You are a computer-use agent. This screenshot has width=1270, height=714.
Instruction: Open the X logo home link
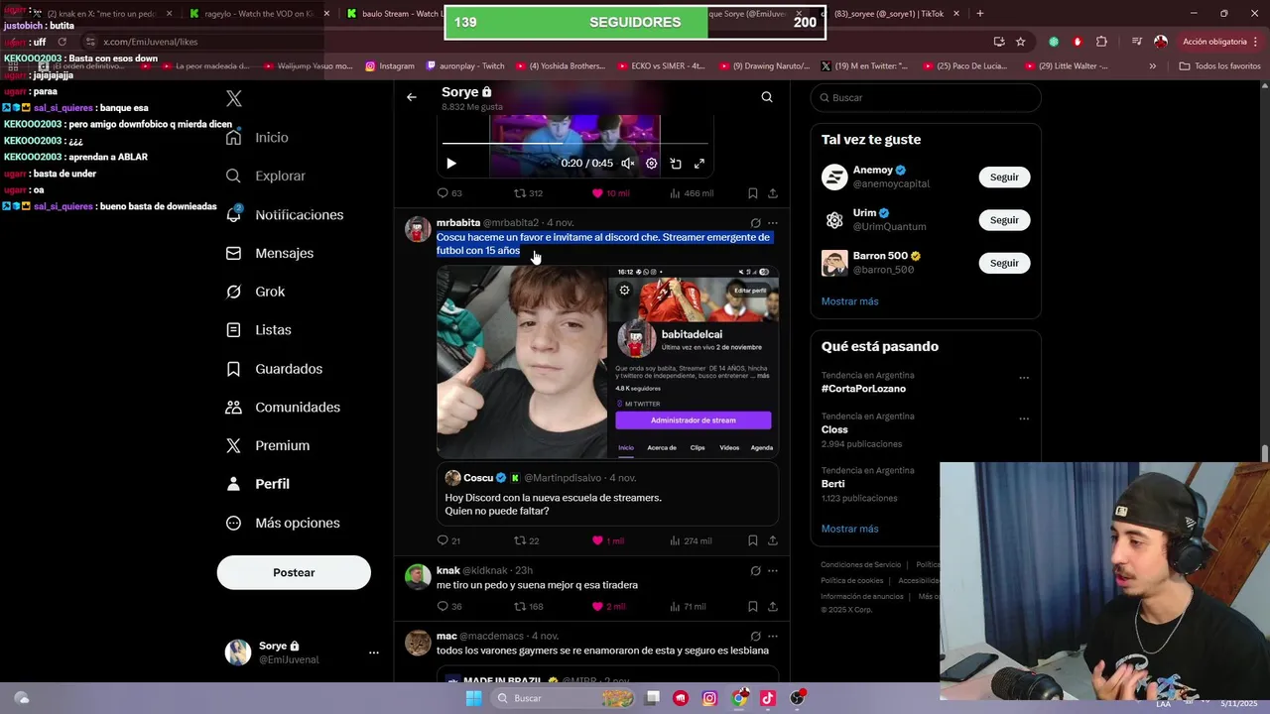[234, 98]
